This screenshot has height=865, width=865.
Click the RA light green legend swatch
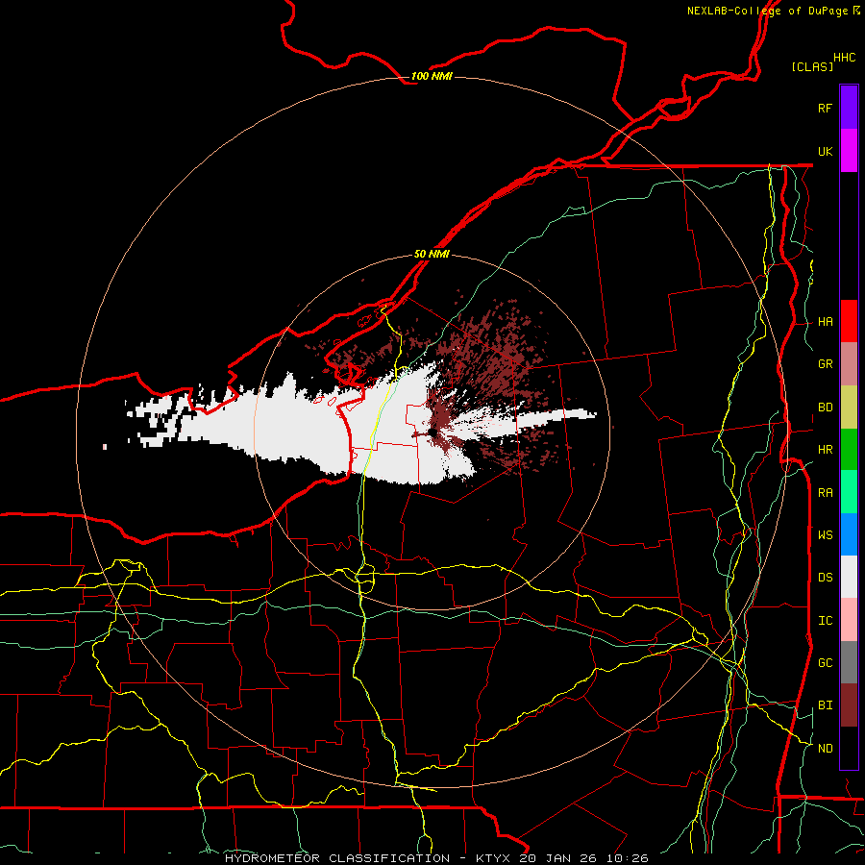pyautogui.click(x=849, y=492)
